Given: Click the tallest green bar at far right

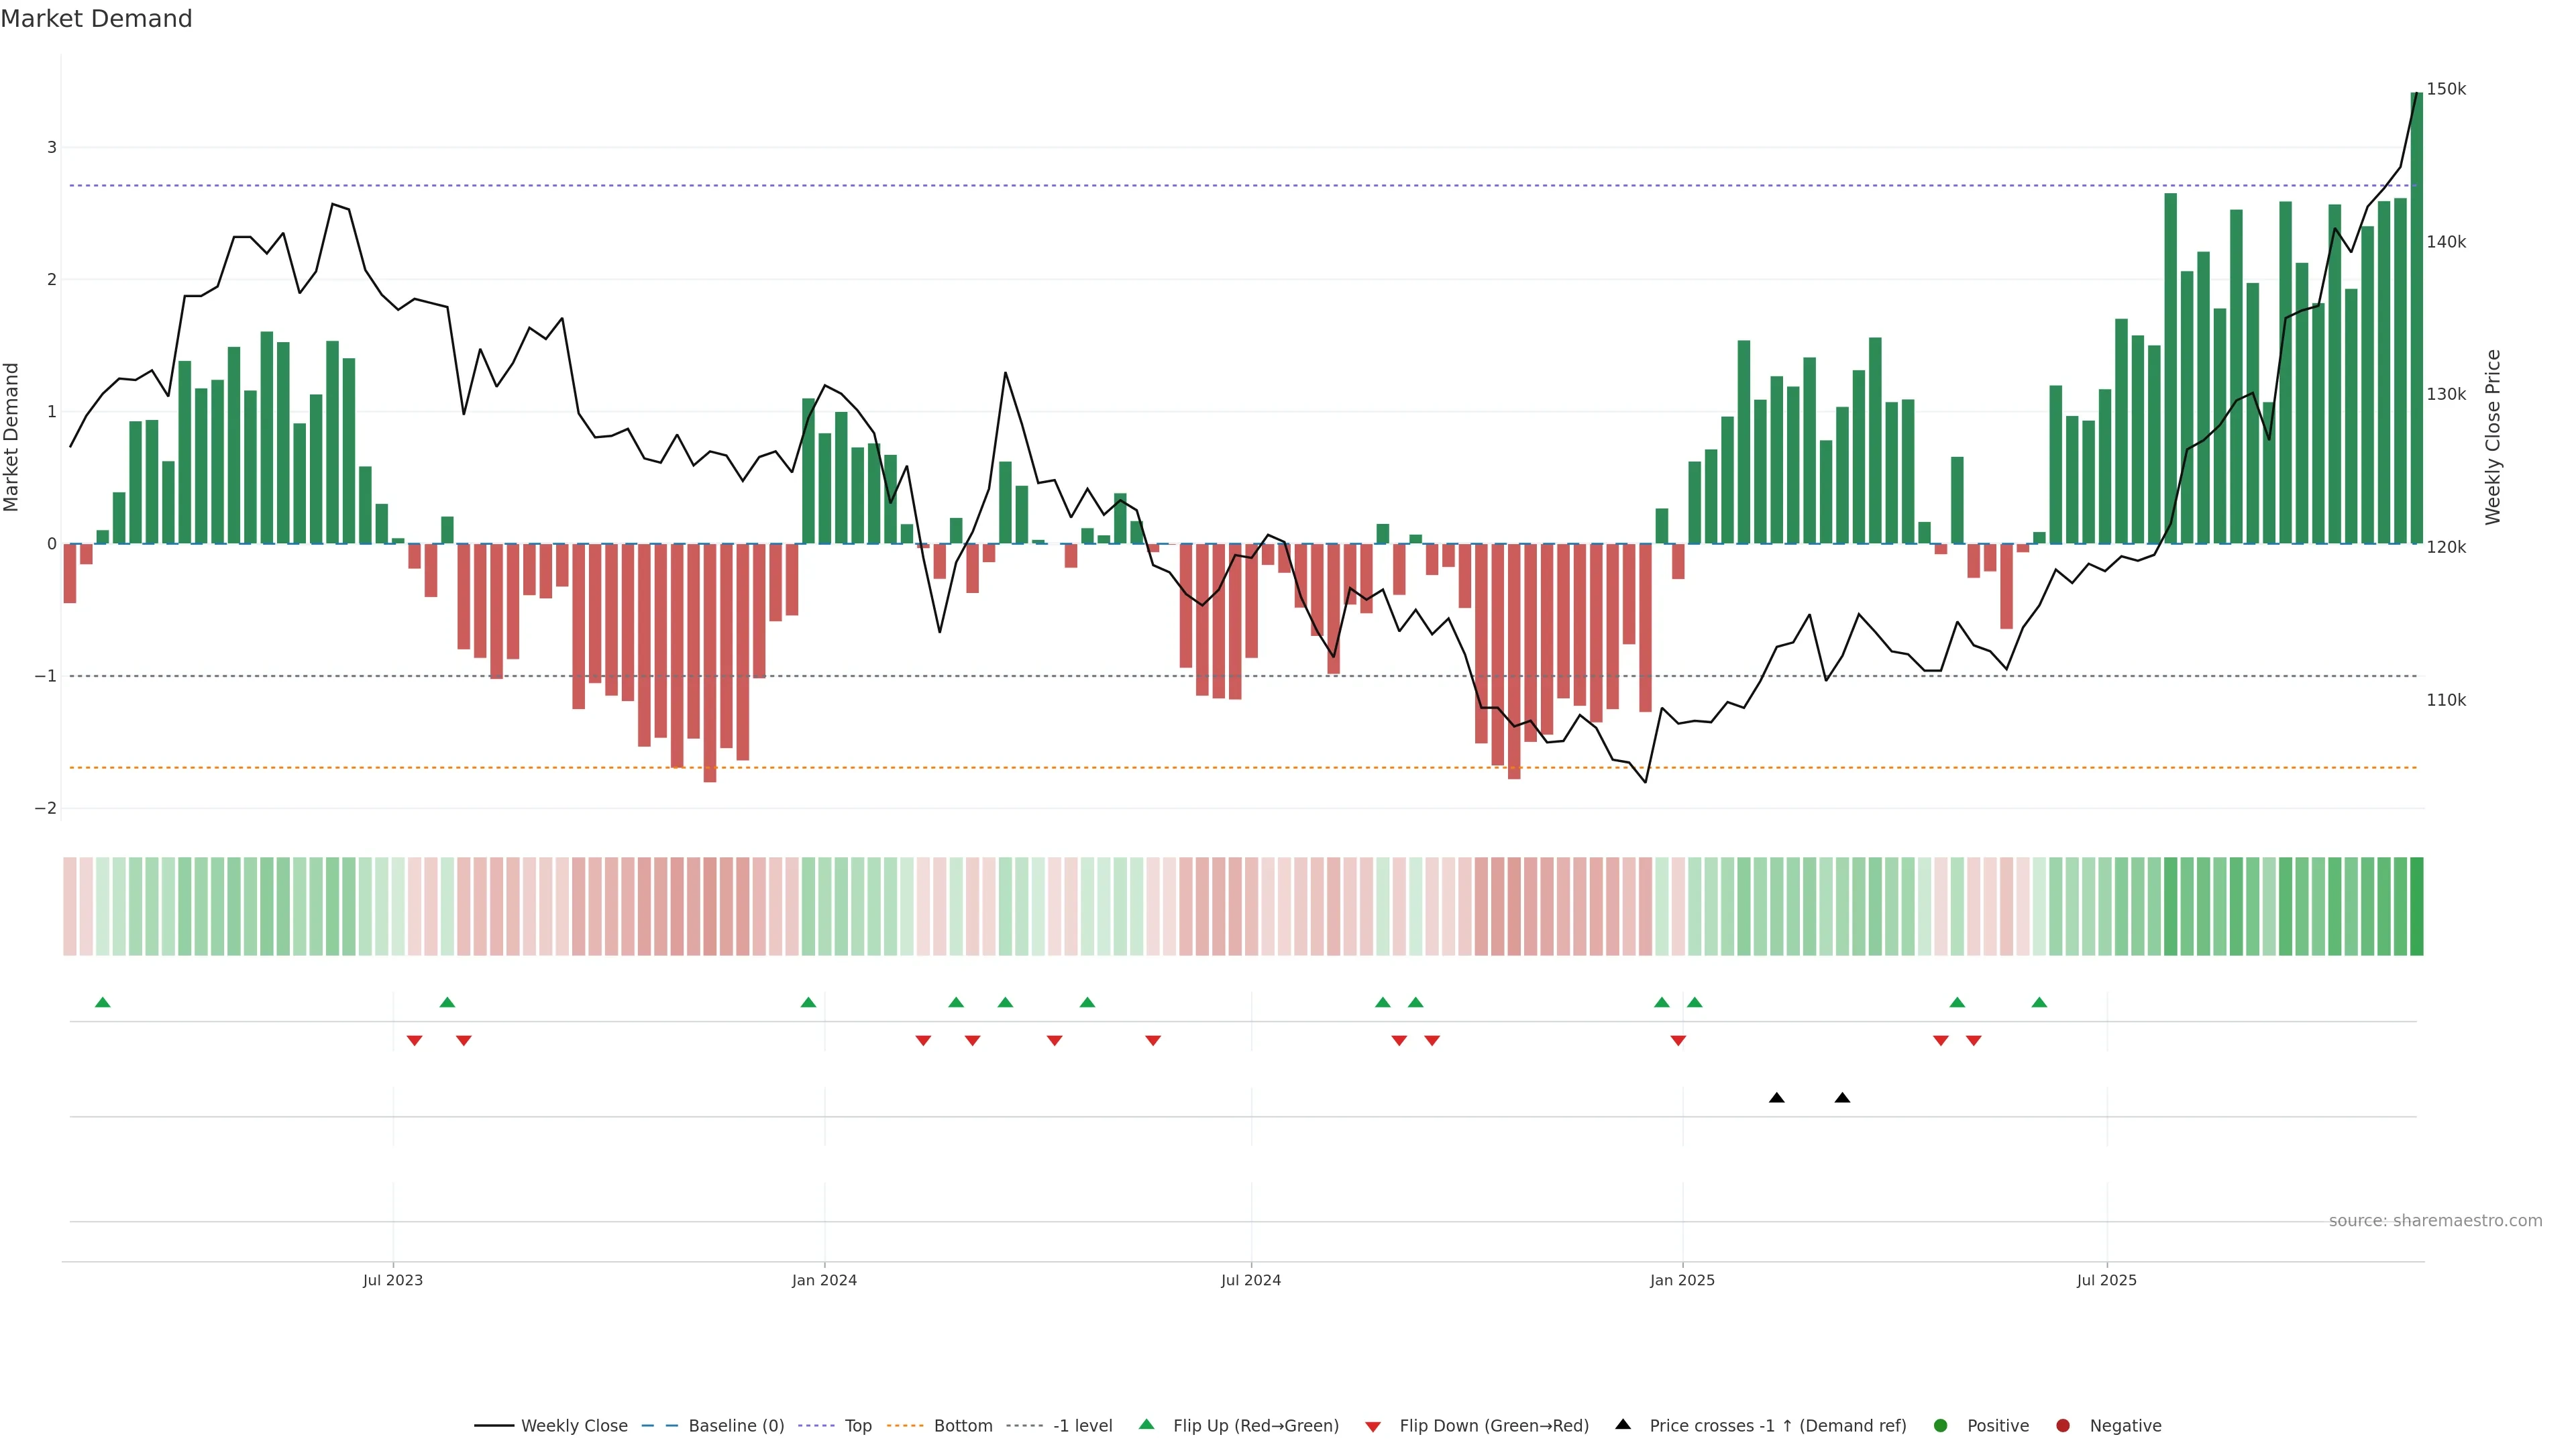Looking at the screenshot, I should pyautogui.click(x=2417, y=320).
